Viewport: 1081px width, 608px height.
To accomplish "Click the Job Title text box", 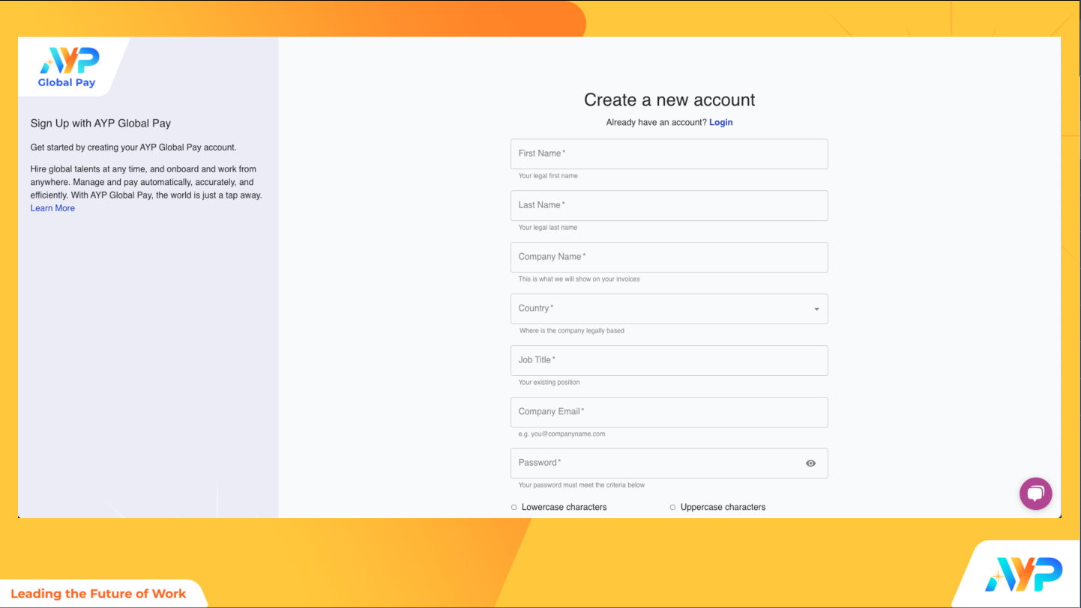I will coord(669,360).
